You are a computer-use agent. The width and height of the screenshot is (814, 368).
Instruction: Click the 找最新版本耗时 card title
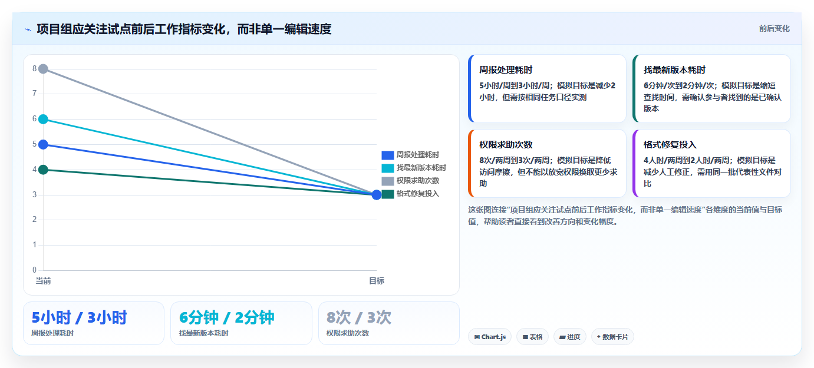coord(674,69)
